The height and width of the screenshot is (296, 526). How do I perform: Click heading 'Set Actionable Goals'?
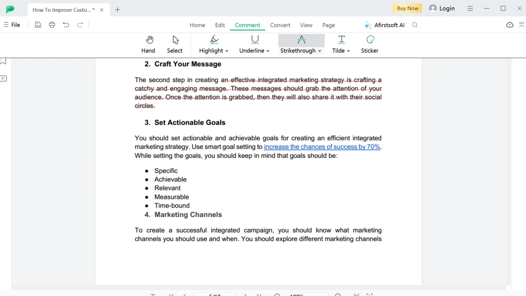click(190, 122)
